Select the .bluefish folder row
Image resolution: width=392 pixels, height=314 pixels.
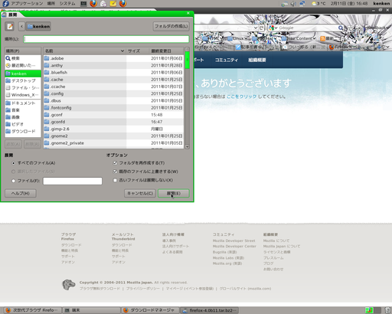click(x=113, y=73)
